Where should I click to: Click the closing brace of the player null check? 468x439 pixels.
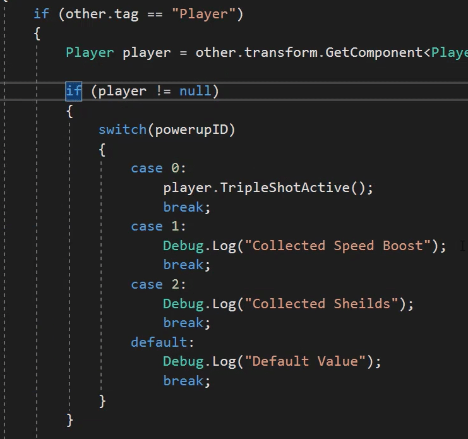pos(69,420)
